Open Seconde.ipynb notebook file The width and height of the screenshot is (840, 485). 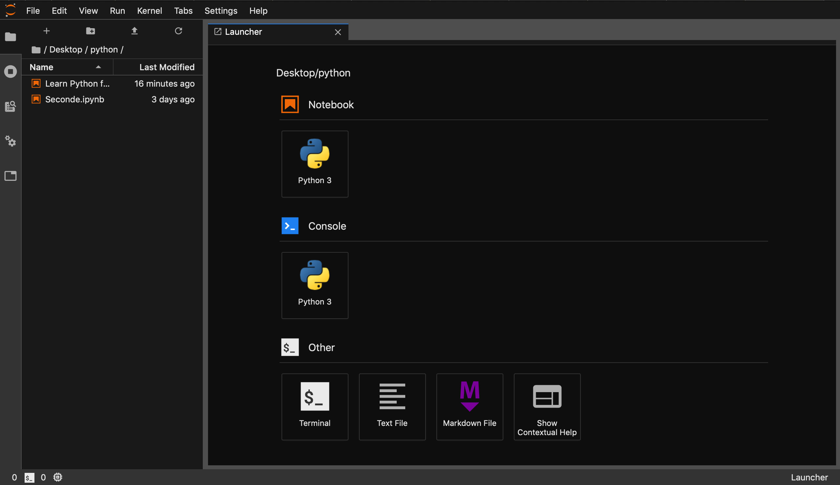(74, 99)
